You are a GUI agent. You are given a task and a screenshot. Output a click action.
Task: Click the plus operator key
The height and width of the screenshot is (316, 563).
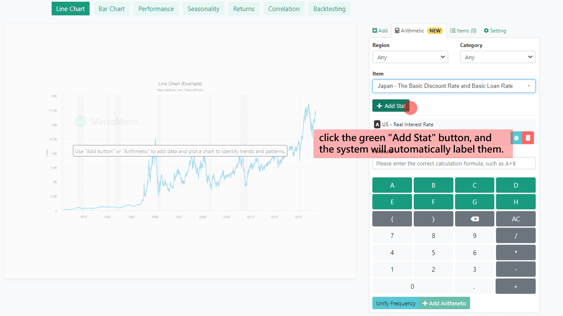(x=516, y=286)
